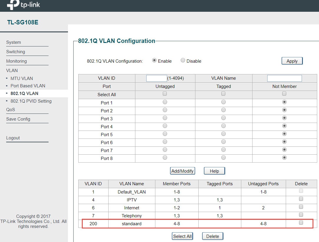Select the 802.1Q VLAN sidebar item
319x242 pixels.
[24, 93]
